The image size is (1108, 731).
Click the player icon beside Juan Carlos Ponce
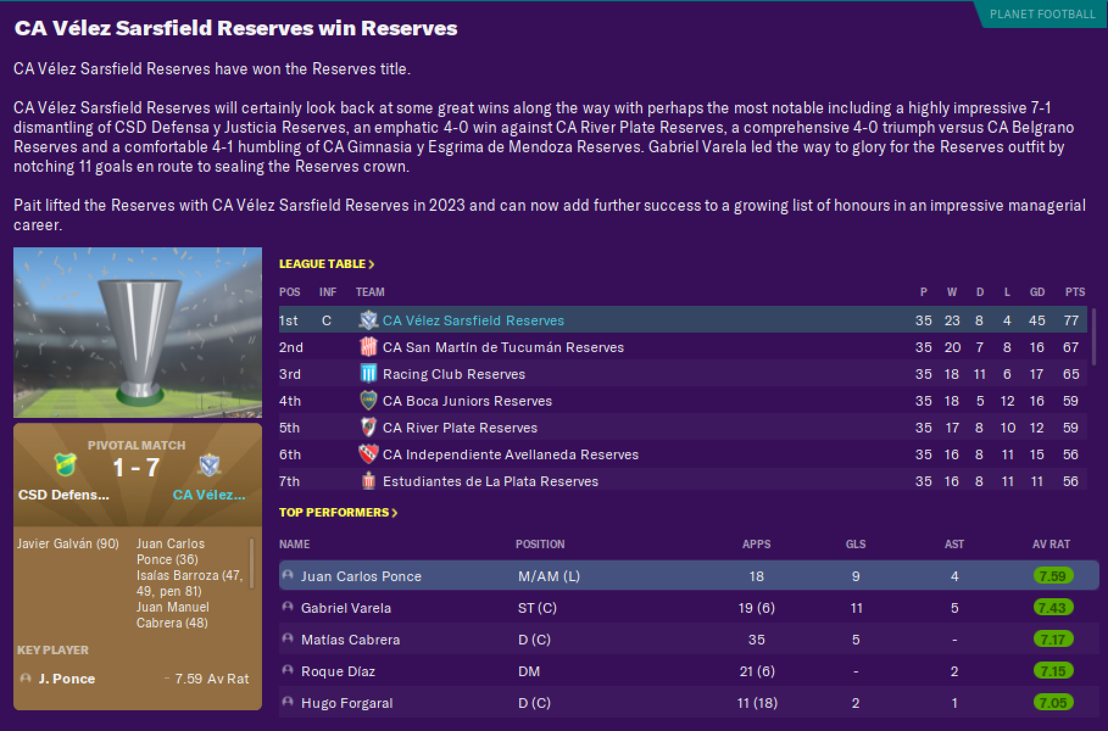(288, 575)
